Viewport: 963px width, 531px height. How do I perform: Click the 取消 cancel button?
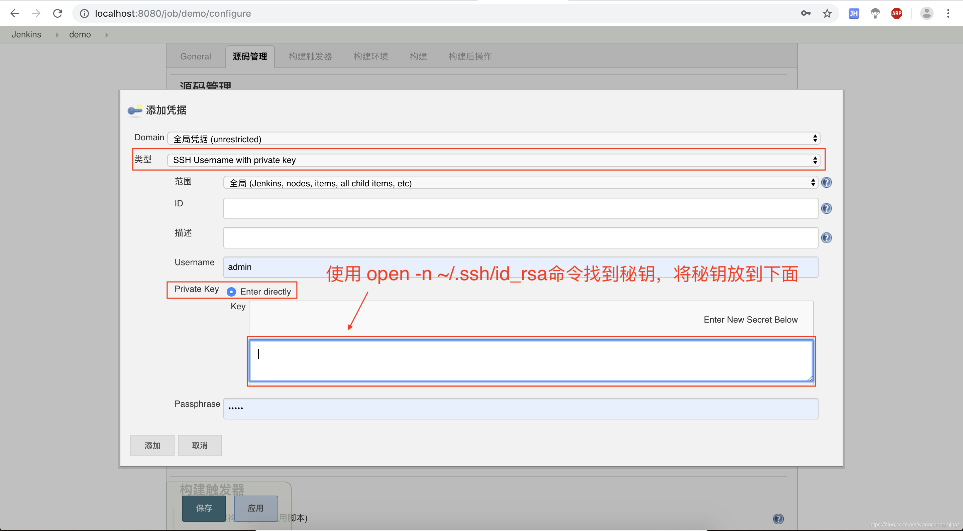click(200, 445)
